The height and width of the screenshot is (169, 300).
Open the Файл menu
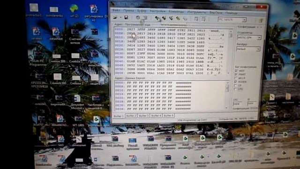click(116, 10)
